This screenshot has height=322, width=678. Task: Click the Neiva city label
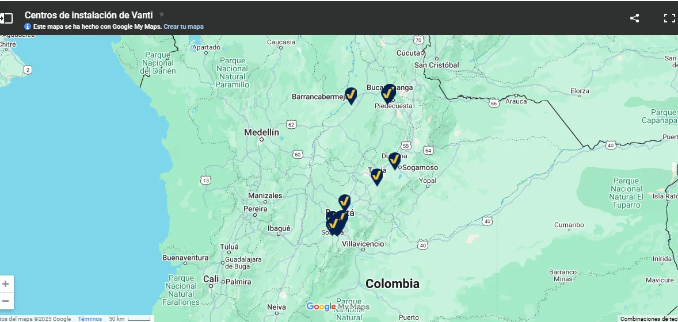coord(276,307)
